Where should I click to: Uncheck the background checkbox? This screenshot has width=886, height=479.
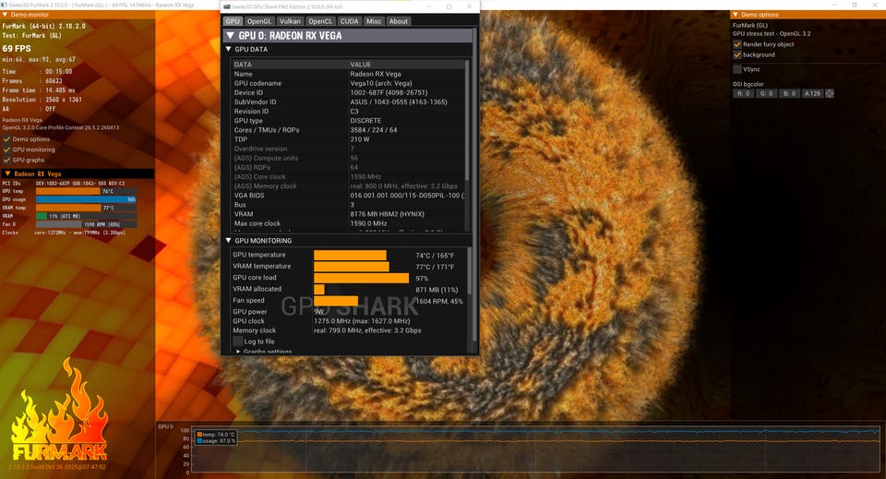point(736,54)
